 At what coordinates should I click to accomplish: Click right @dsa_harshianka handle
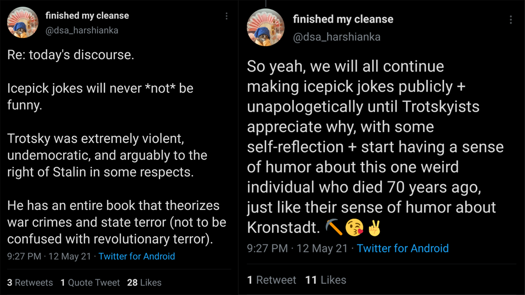coord(336,37)
